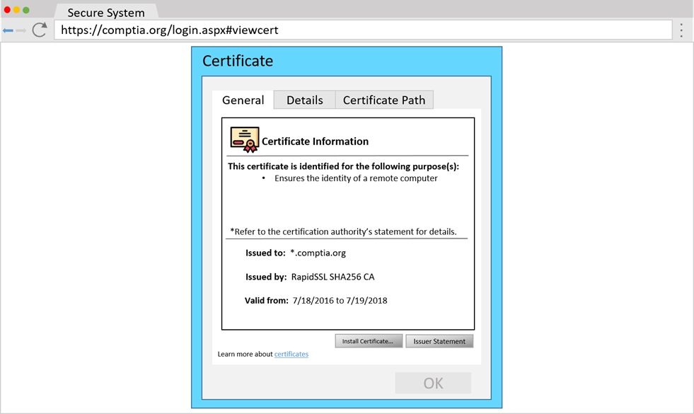Click 'Ensures the identity of a remote computer'
This screenshot has width=694, height=414.
coord(356,178)
